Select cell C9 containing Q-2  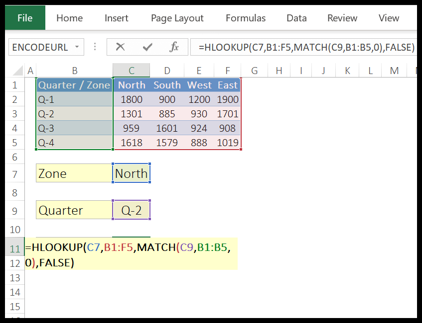pos(131,210)
